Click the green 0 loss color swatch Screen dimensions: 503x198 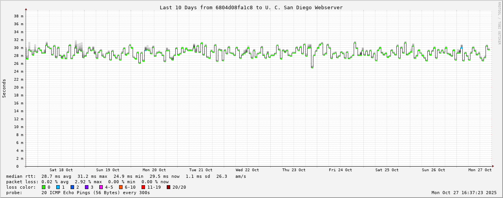(x=43, y=187)
